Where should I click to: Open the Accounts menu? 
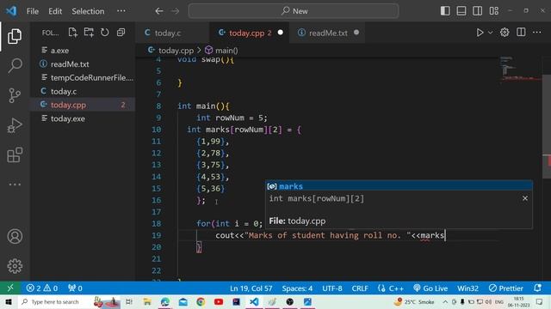tap(15, 237)
